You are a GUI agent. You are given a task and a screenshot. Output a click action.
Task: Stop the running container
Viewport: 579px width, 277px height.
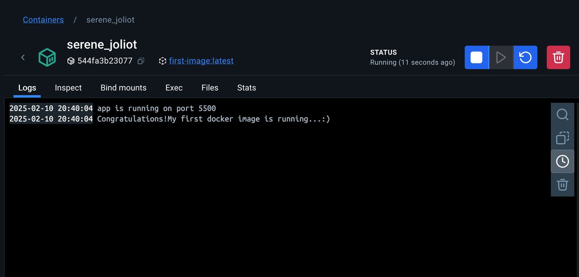[477, 57]
